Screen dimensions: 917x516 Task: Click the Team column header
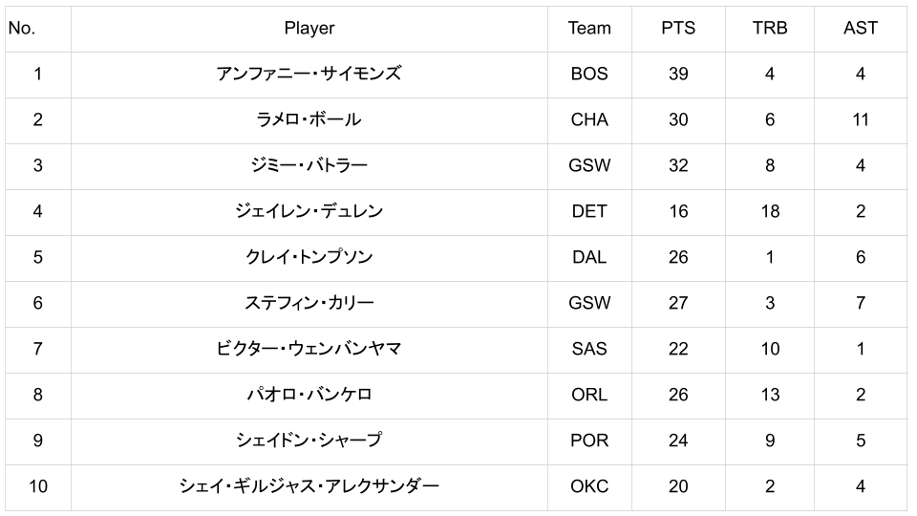[x=589, y=29]
